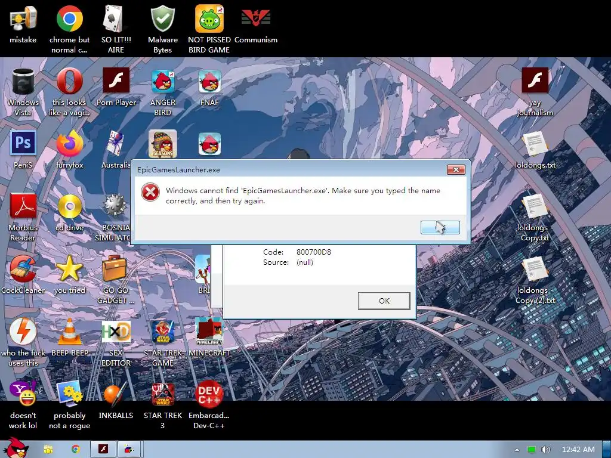The width and height of the screenshot is (611, 458).
Task: Click the "(null)" source value
Action: (305, 262)
